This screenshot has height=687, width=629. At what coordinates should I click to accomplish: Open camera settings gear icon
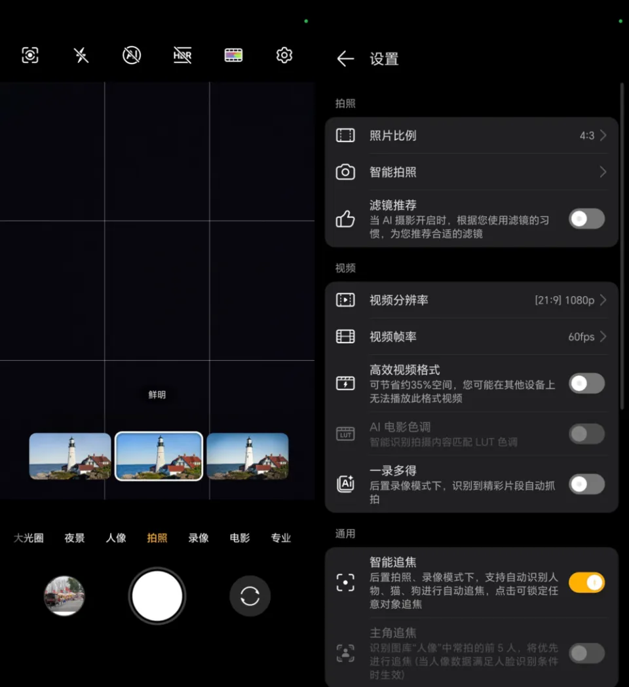click(284, 55)
